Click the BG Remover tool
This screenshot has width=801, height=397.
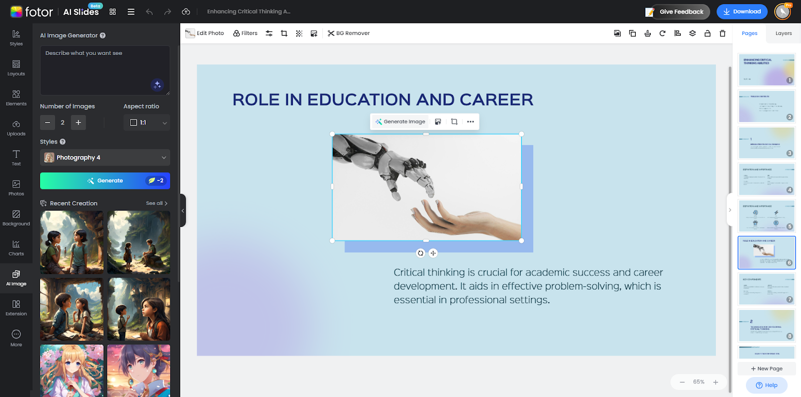coord(349,33)
